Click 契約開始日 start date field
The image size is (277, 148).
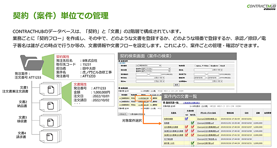click(142, 74)
